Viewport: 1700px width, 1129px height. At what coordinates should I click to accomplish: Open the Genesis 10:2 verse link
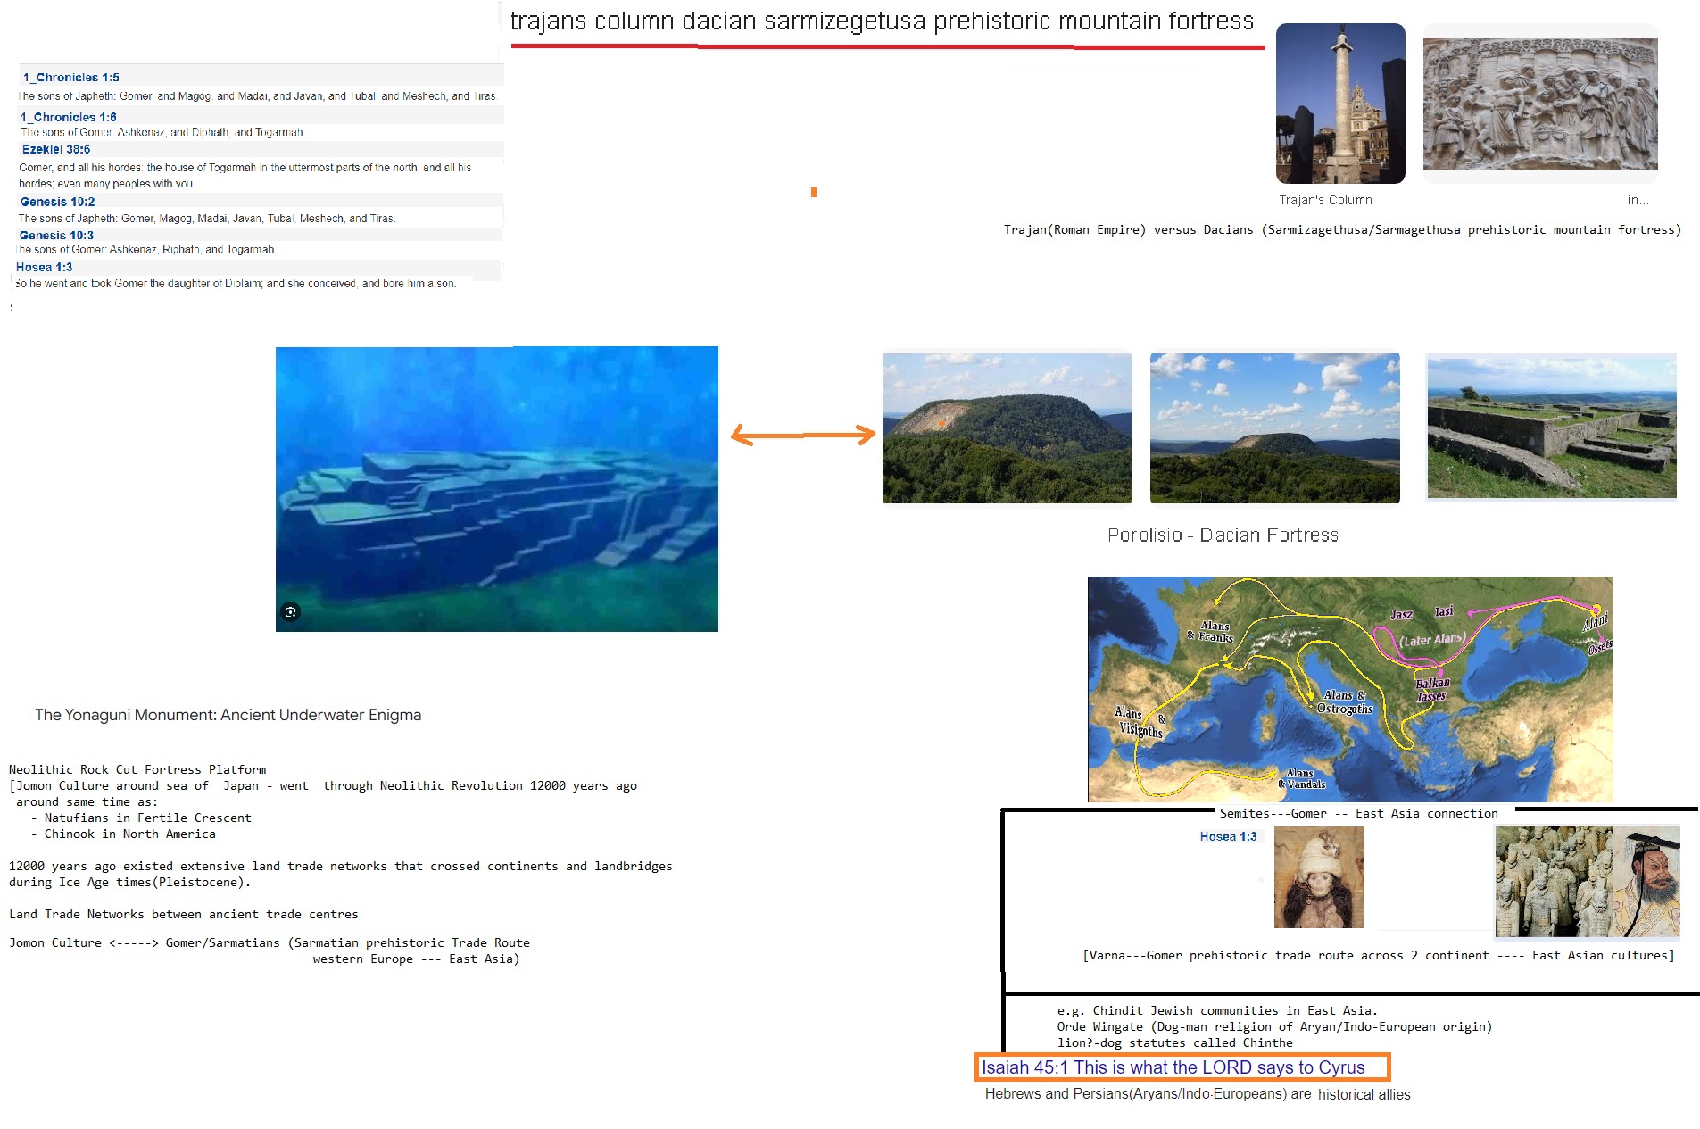pyautogui.click(x=57, y=202)
